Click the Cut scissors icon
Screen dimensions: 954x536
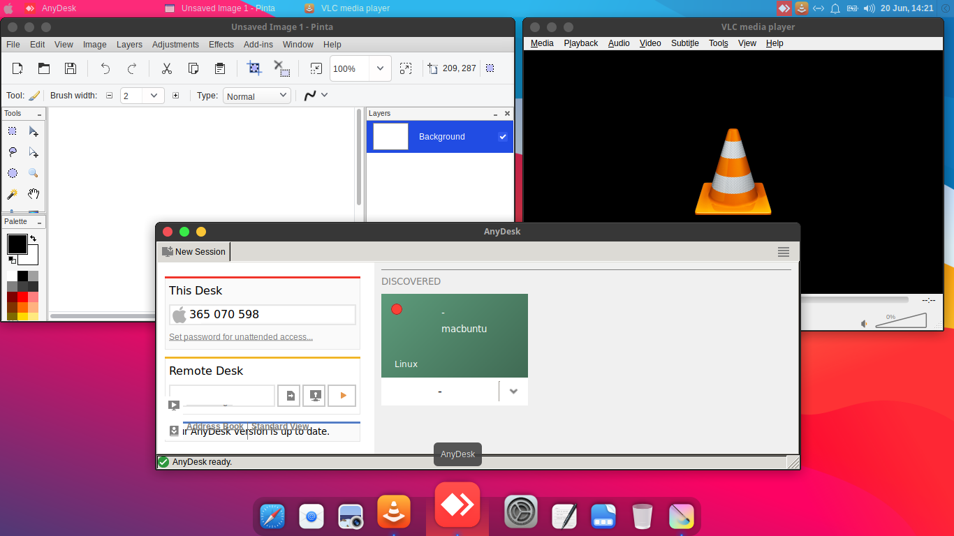[166, 68]
